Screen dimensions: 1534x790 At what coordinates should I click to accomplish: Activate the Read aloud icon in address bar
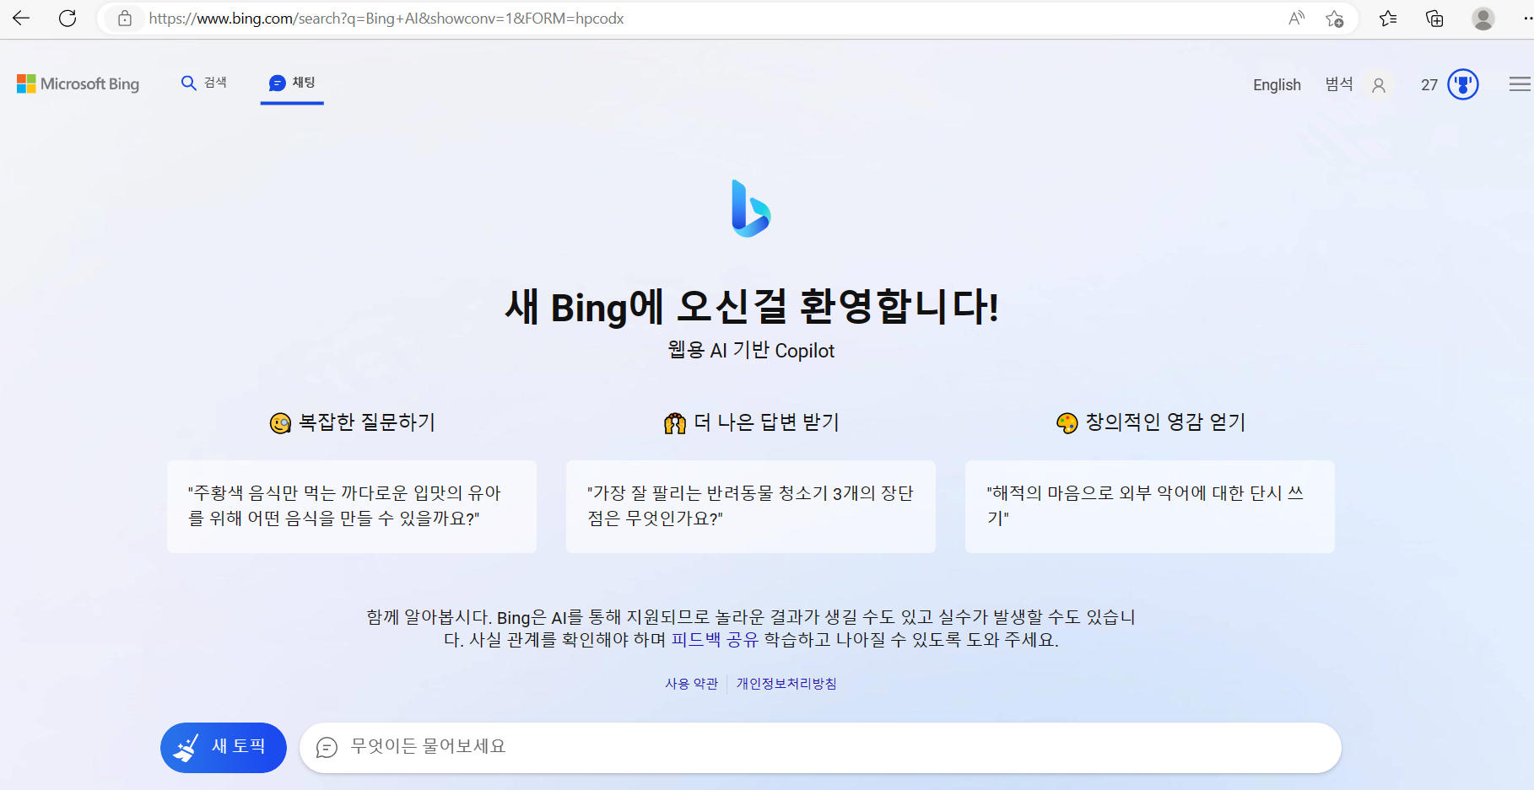[x=1297, y=19]
